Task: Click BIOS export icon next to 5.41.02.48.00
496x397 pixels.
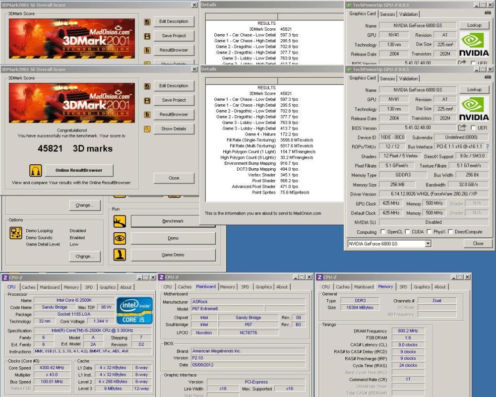Action: [x=462, y=128]
